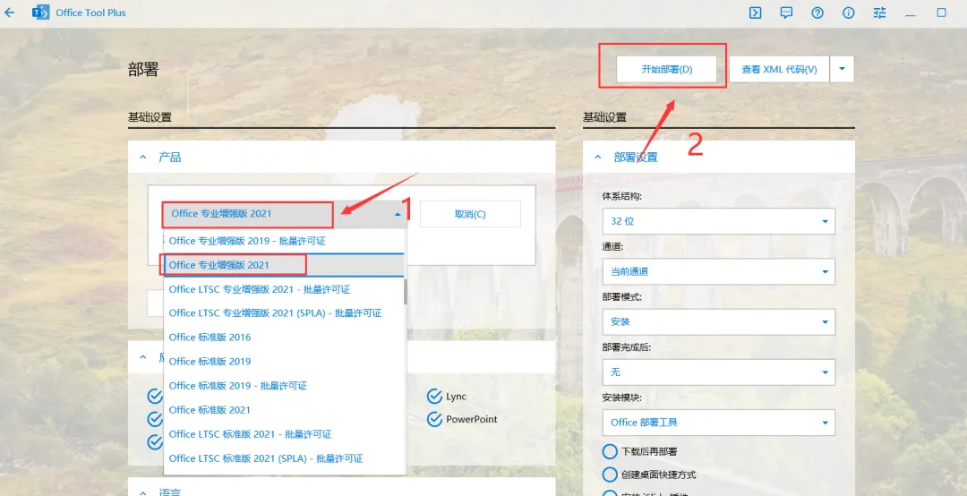Select Office LTSC 标准版 2021 - 批量许可证
This screenshot has height=496, width=967.
click(284, 433)
